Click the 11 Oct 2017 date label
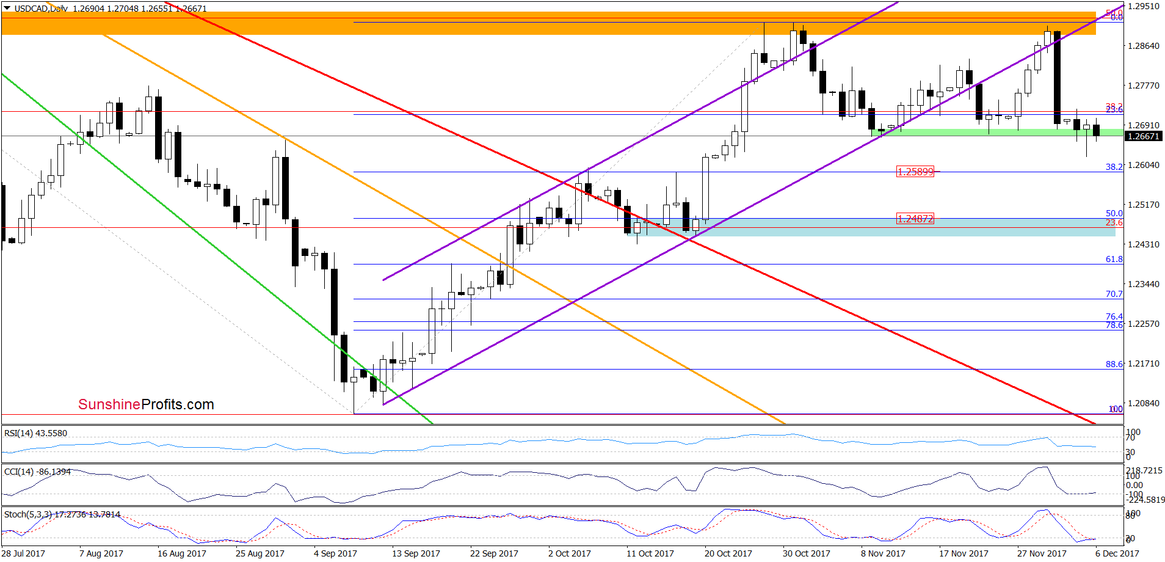 click(x=650, y=553)
